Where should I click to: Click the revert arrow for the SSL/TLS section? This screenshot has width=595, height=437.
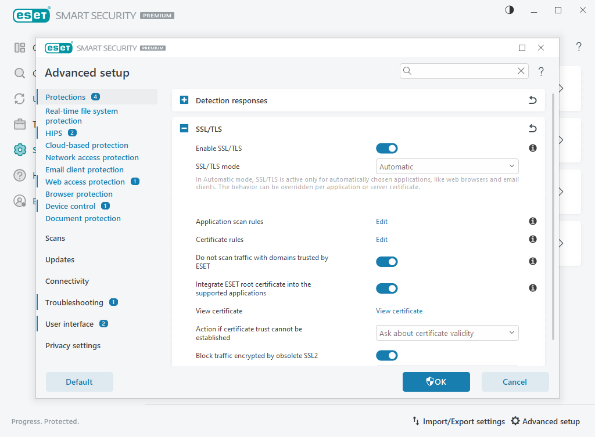click(532, 128)
